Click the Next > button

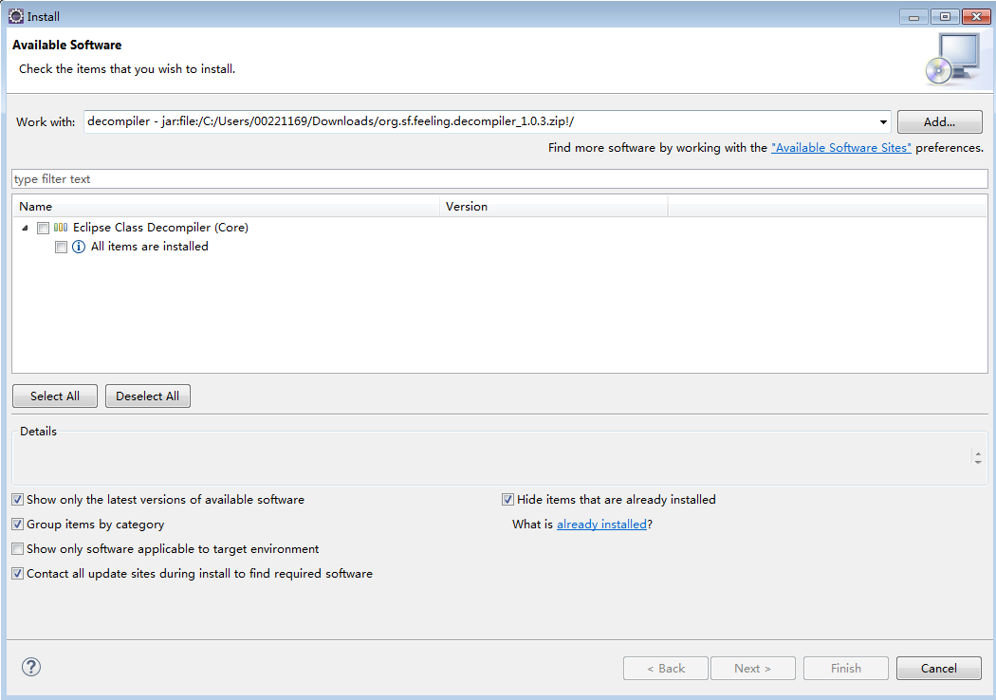[x=753, y=669]
